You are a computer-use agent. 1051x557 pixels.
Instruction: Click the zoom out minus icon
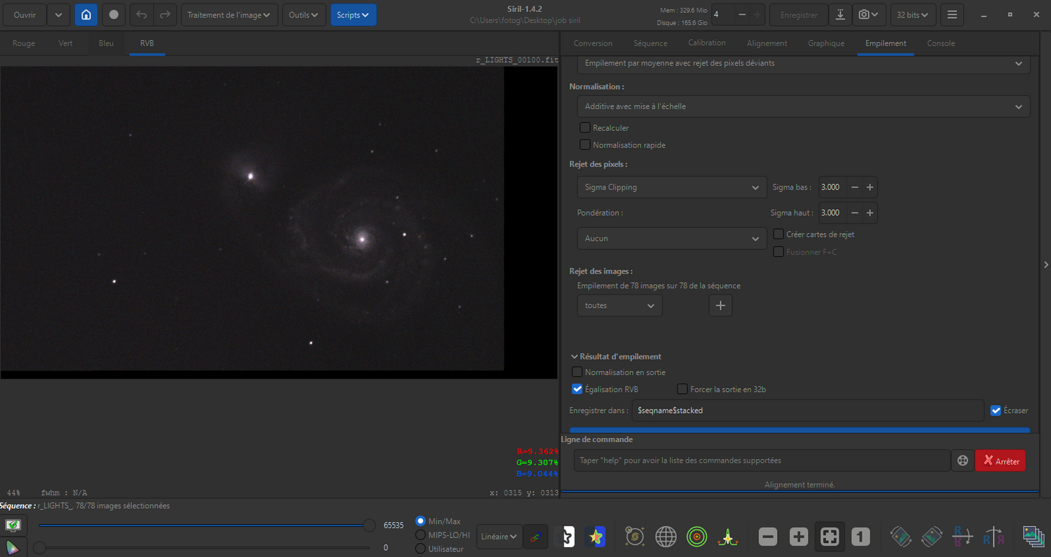pyautogui.click(x=768, y=537)
